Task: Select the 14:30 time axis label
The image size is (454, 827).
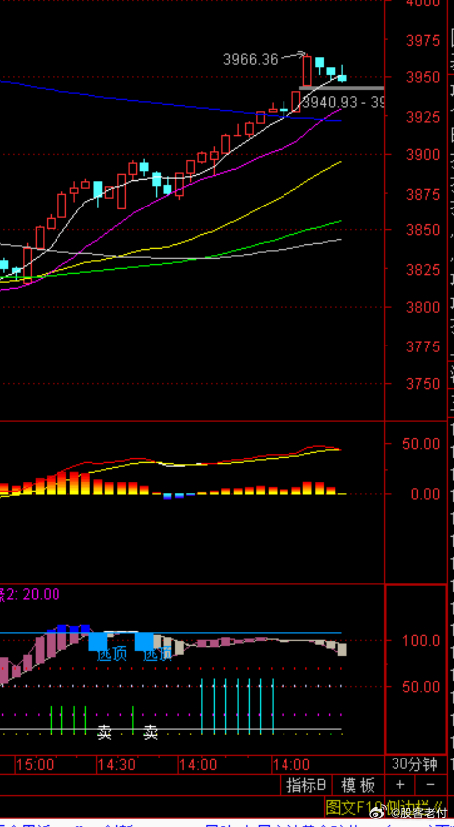Action: 117,764
